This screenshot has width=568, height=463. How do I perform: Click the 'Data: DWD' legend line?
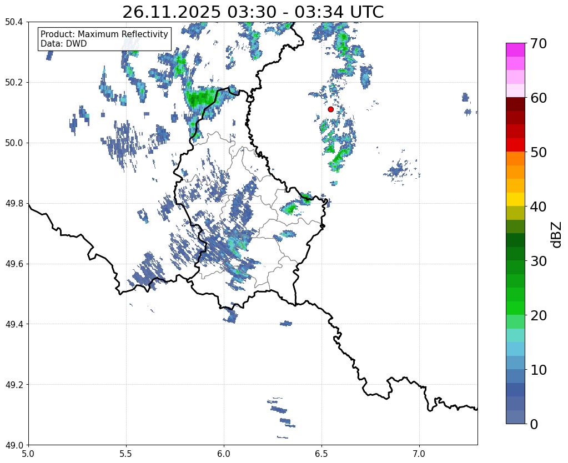point(64,43)
